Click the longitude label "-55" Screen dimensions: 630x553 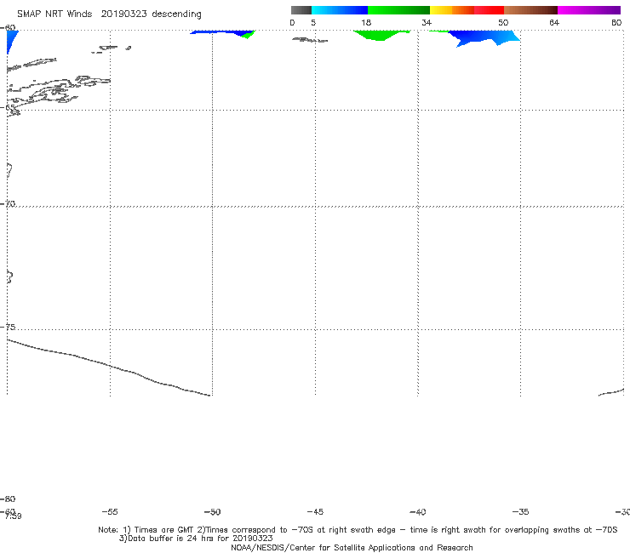tap(110, 511)
